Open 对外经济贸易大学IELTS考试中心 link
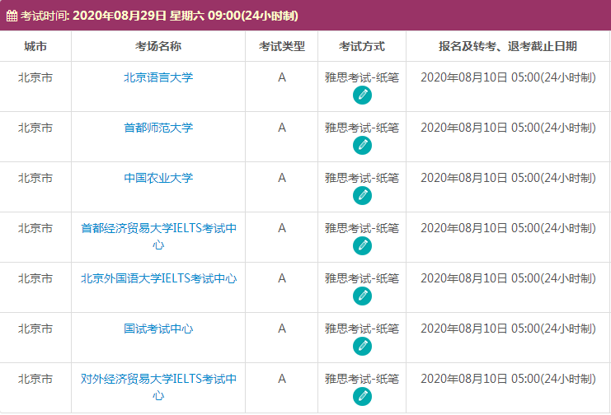Screen dimensions: 611x415 [x=158, y=387]
